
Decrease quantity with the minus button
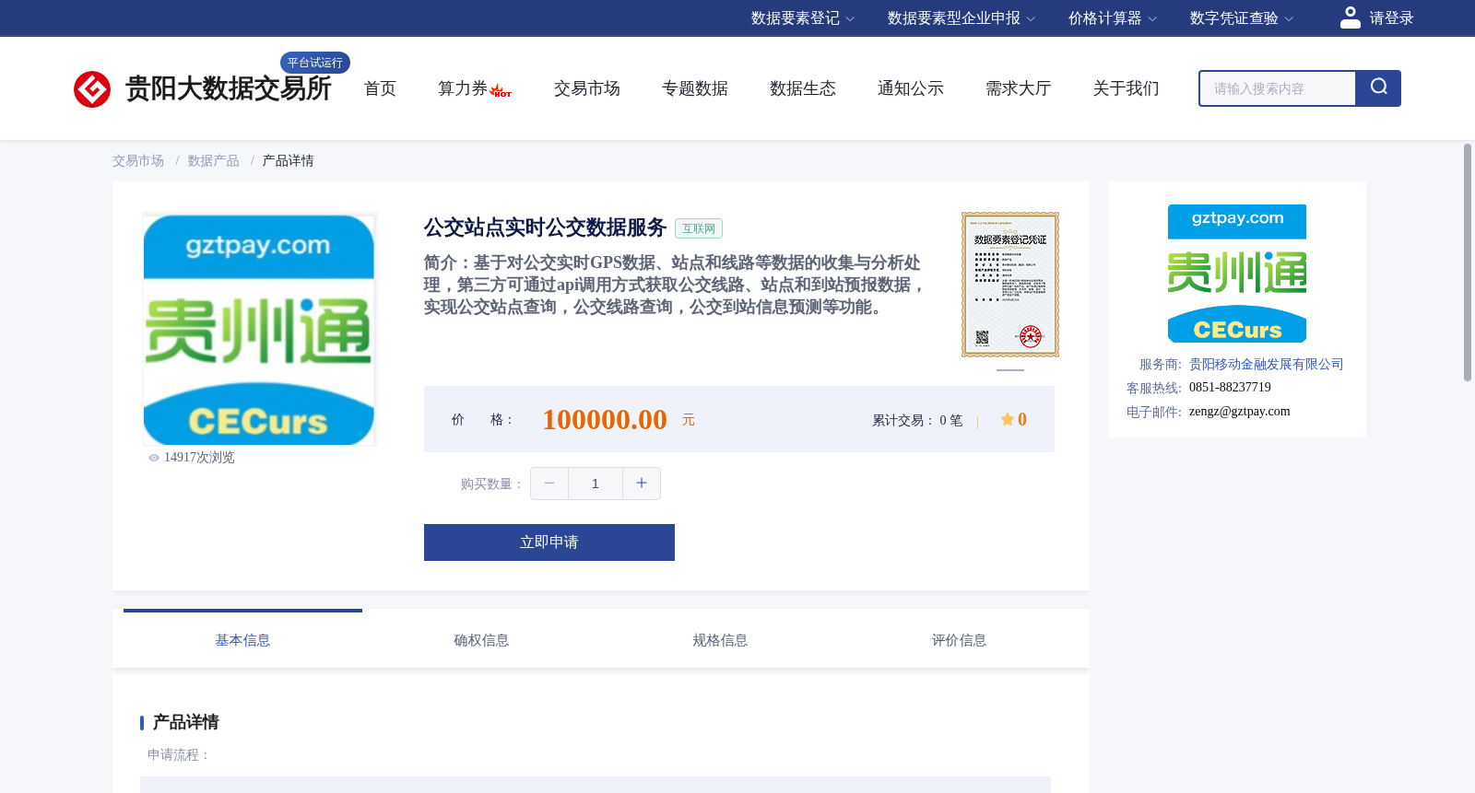coord(549,484)
